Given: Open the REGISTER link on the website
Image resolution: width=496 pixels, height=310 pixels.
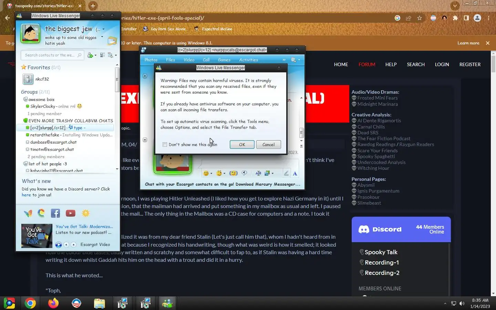Looking at the screenshot, I should point(470,64).
